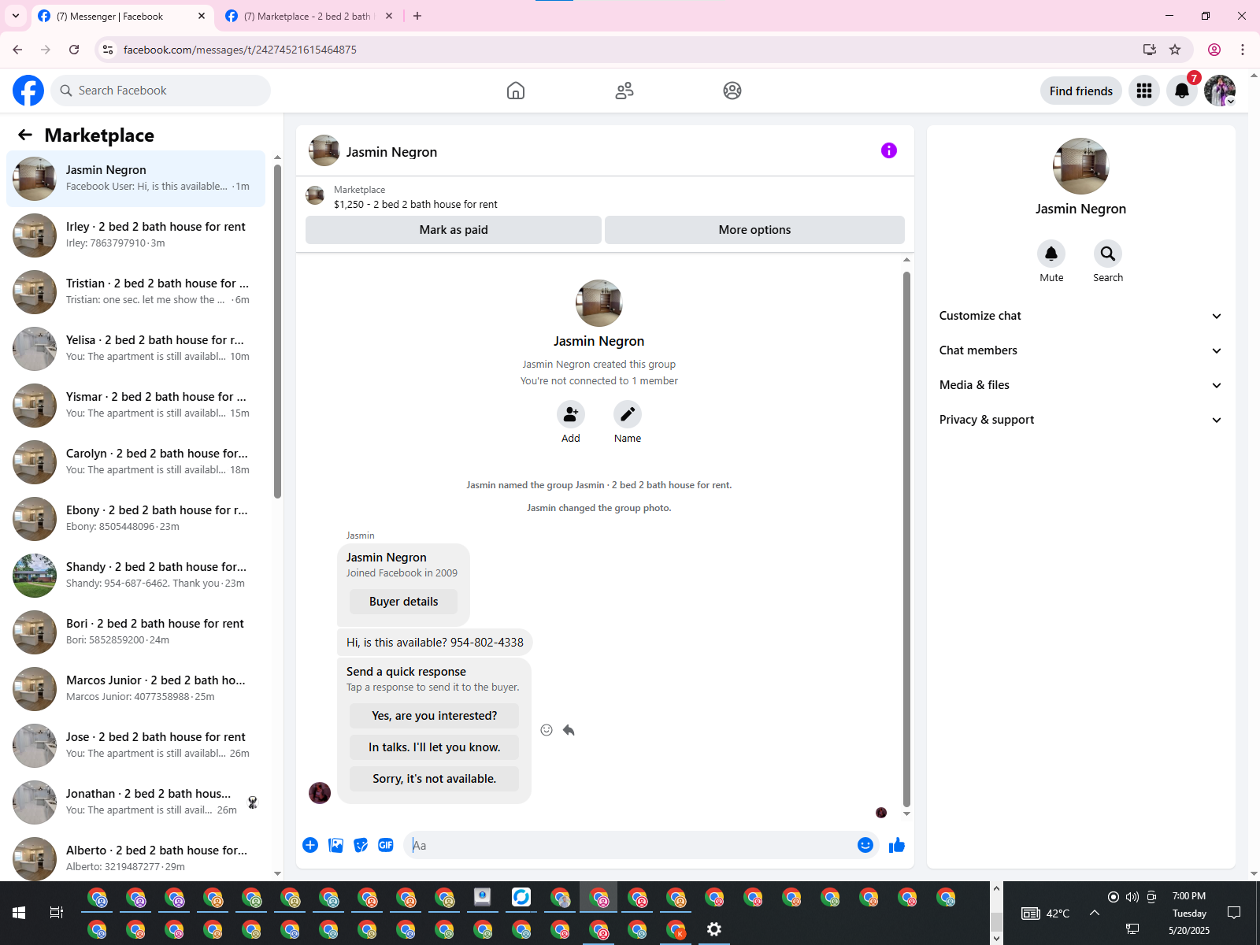Expand Privacy & support section
1260x945 pixels.
click(1080, 420)
